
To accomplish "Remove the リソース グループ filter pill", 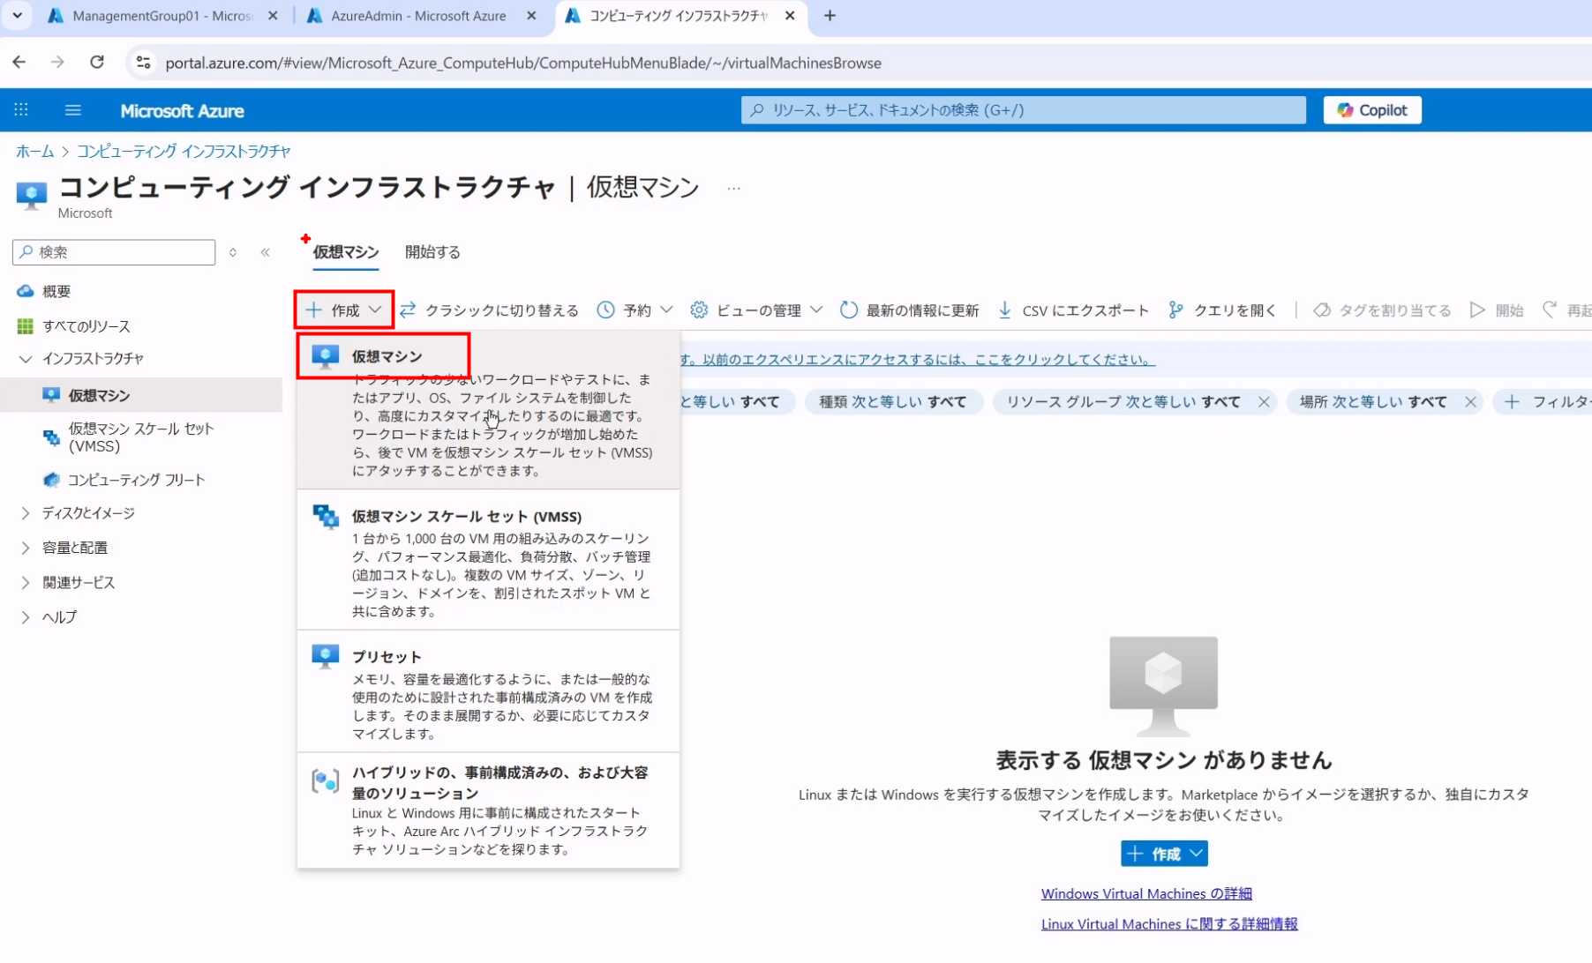I will [1264, 402].
